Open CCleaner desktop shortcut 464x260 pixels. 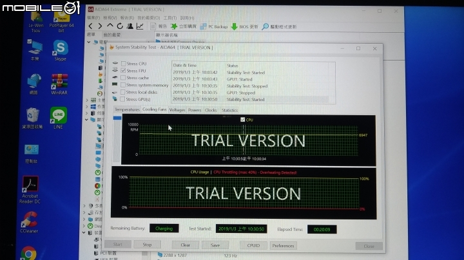[29, 223]
